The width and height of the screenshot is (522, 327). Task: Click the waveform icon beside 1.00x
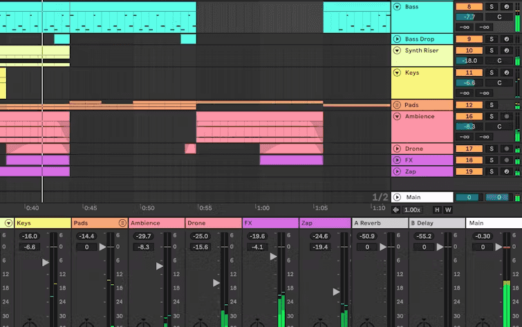[395, 209]
